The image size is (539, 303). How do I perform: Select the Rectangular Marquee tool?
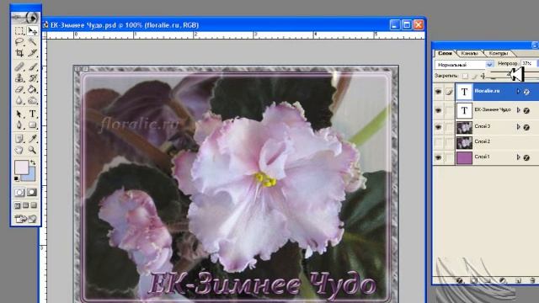tap(19, 31)
